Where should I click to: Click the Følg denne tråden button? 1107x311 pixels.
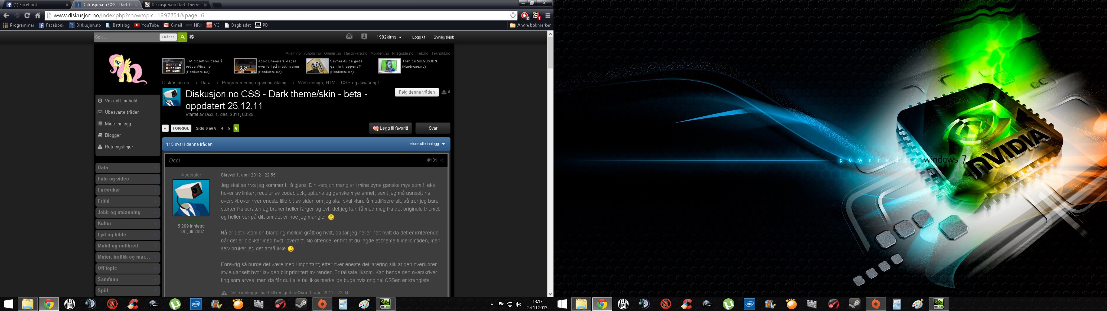point(416,92)
